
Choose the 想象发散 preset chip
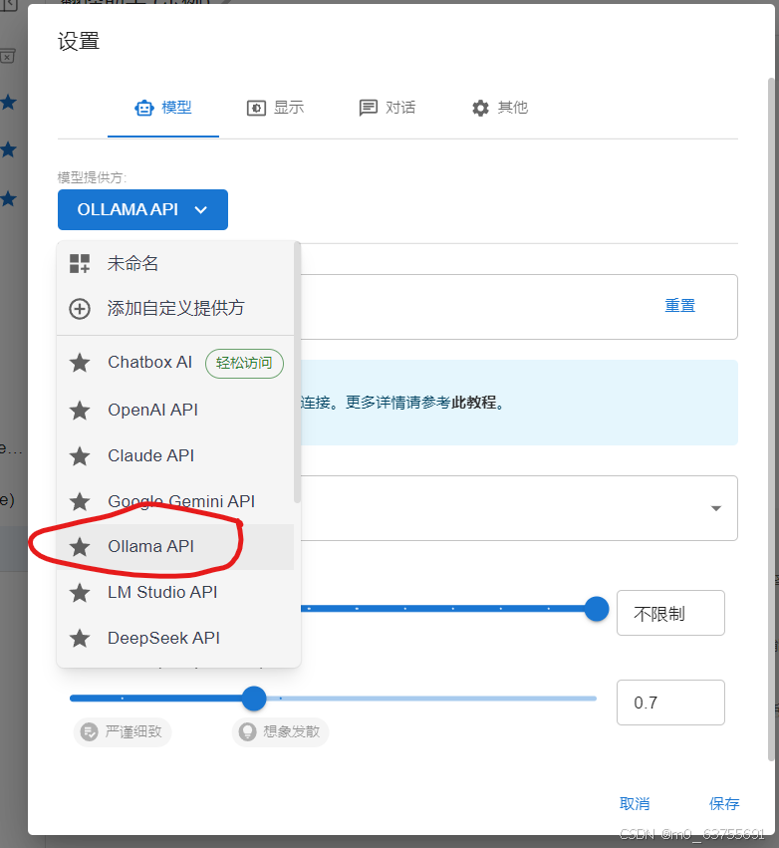point(281,731)
